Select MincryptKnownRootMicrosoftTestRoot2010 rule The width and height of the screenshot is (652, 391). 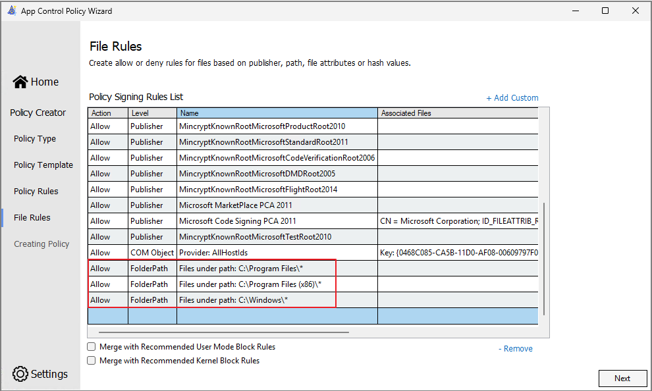tap(277, 237)
